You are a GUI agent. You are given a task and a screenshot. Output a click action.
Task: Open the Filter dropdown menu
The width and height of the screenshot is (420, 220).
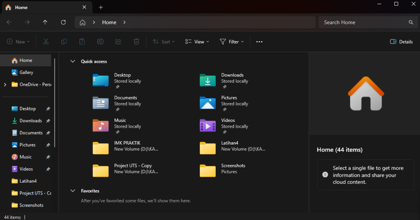232,42
